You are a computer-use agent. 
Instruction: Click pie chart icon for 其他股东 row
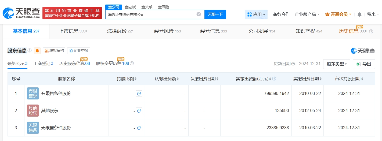pos(139,111)
